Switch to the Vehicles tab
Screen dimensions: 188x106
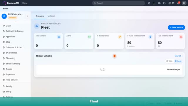coord(51,16)
